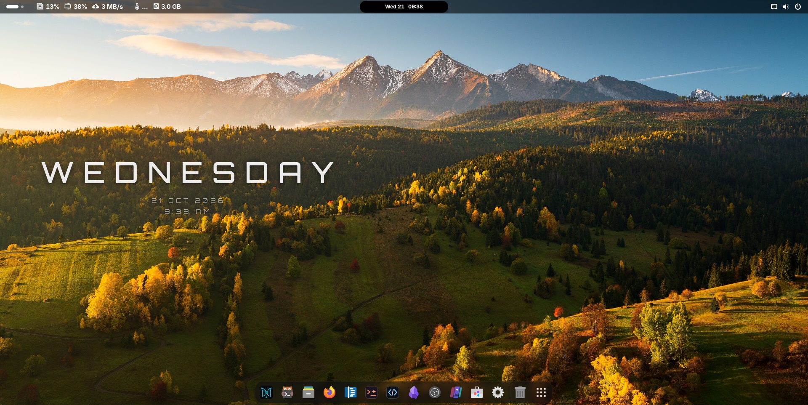Launch Firefox from the dock

pos(330,392)
